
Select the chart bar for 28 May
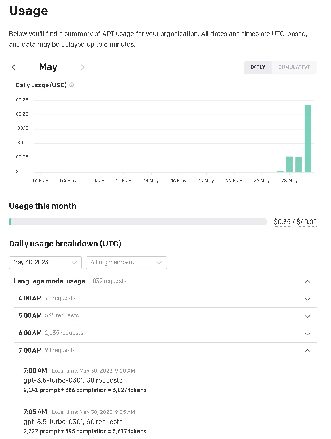289,164
